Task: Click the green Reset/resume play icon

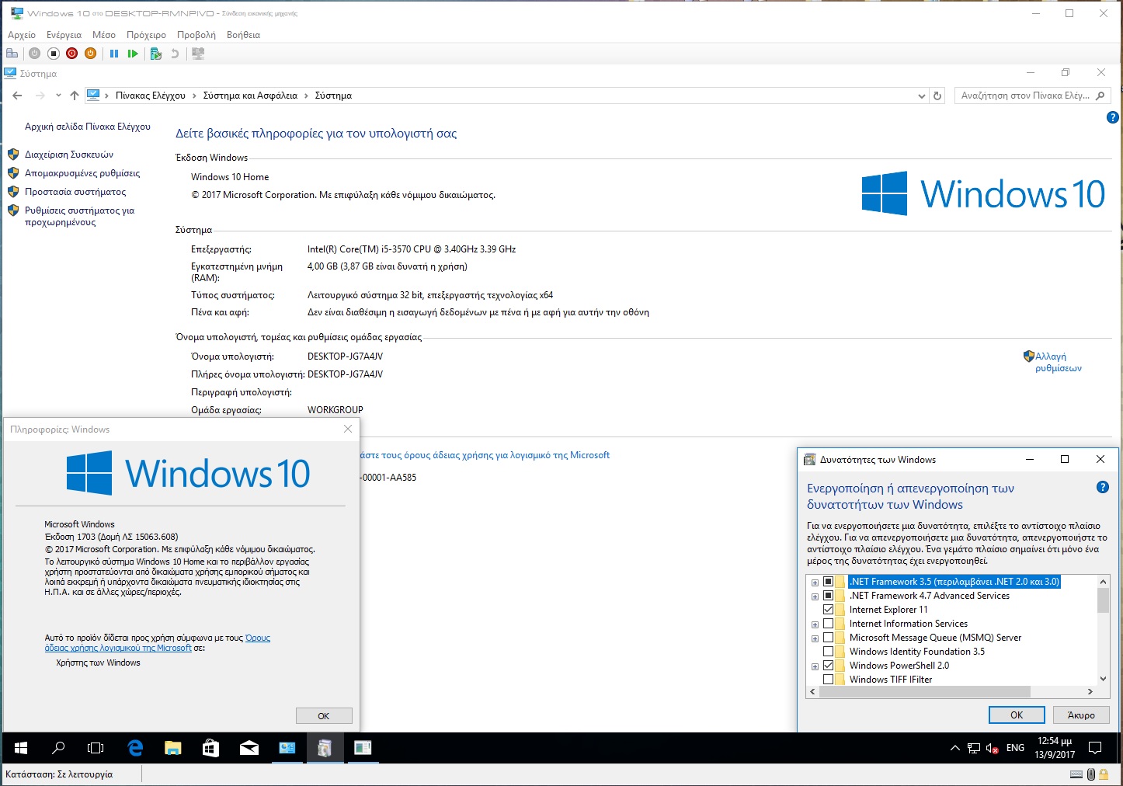Action: pos(133,54)
